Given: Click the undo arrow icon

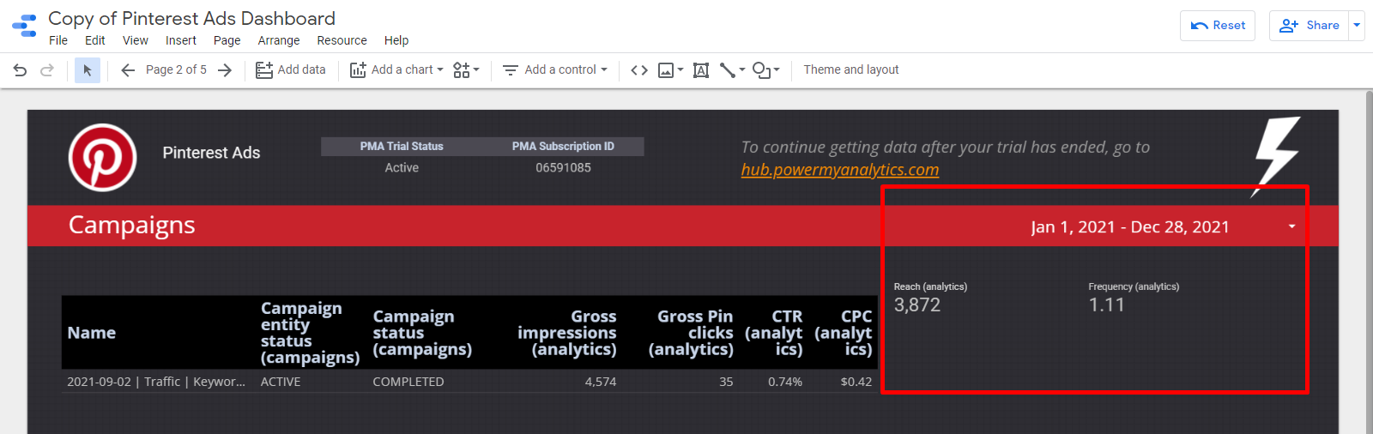Looking at the screenshot, I should coord(20,70).
